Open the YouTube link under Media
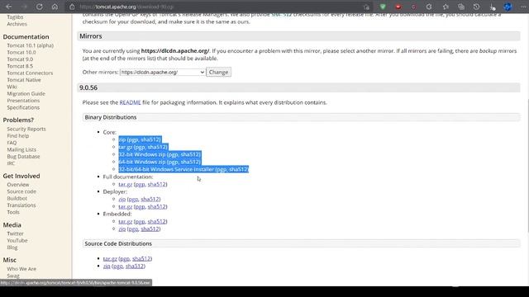Screen dimensions: 529x297 tap(17, 240)
